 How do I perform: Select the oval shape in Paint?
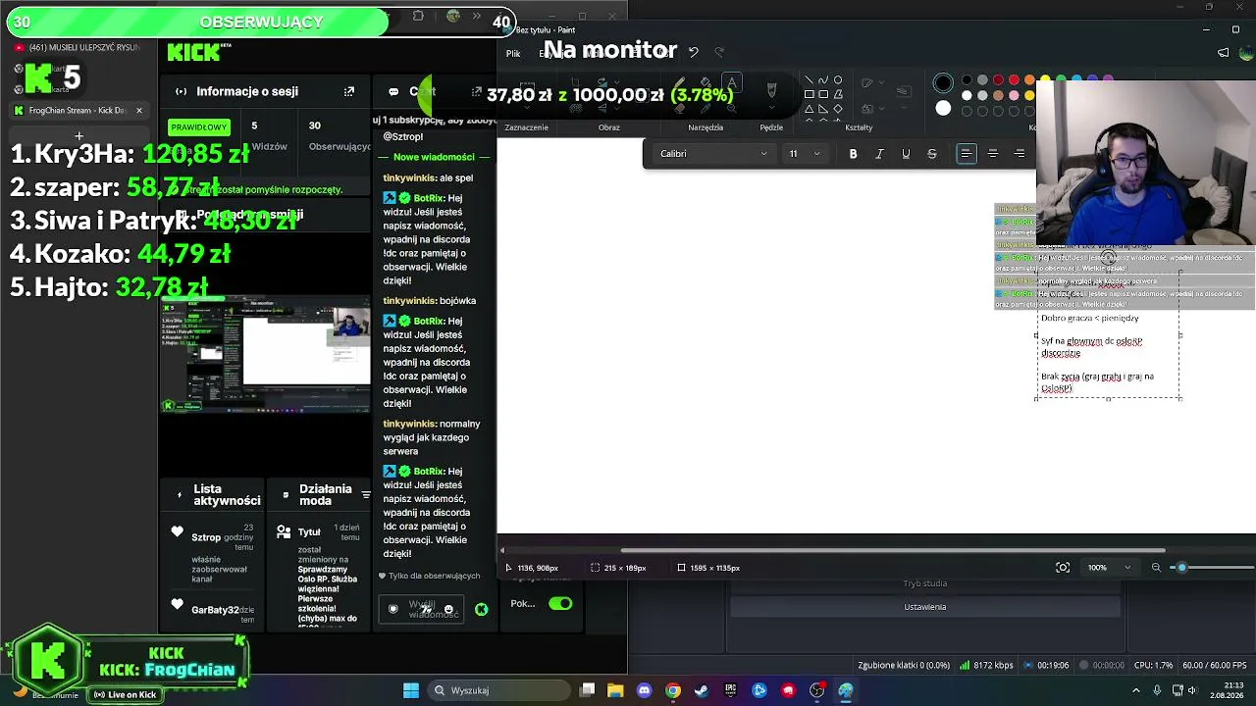(x=837, y=80)
